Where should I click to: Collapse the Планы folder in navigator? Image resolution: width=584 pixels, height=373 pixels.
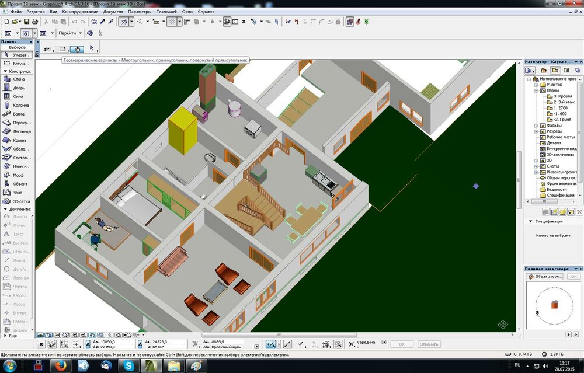[536, 90]
